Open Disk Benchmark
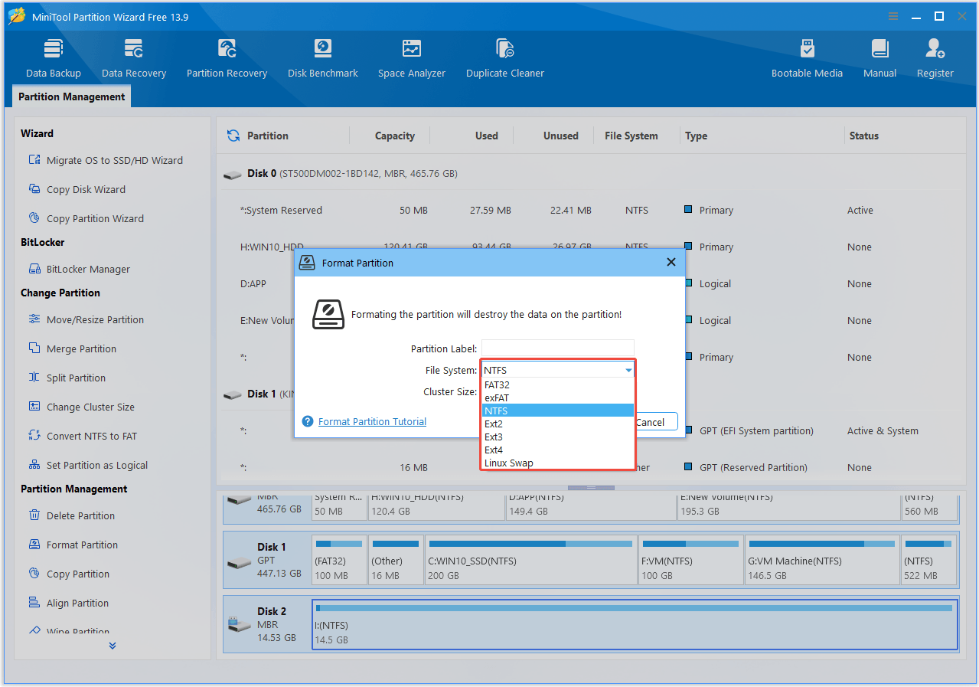This screenshot has height=687, width=979. click(x=322, y=59)
